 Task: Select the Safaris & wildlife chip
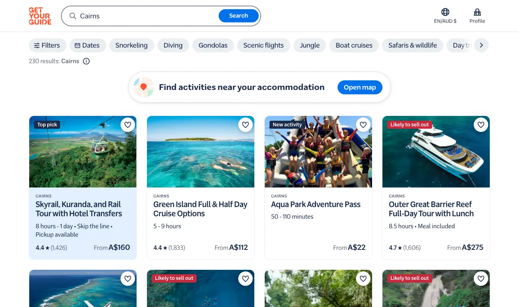412,45
